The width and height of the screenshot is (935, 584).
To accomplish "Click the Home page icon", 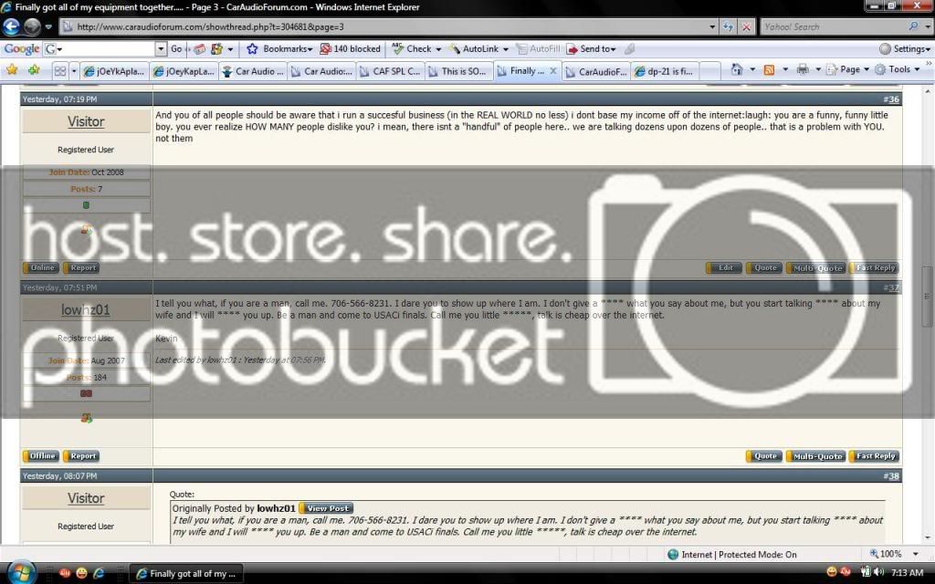I will click(x=737, y=69).
